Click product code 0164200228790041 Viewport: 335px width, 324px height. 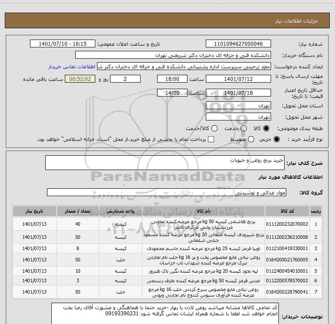point(287,292)
